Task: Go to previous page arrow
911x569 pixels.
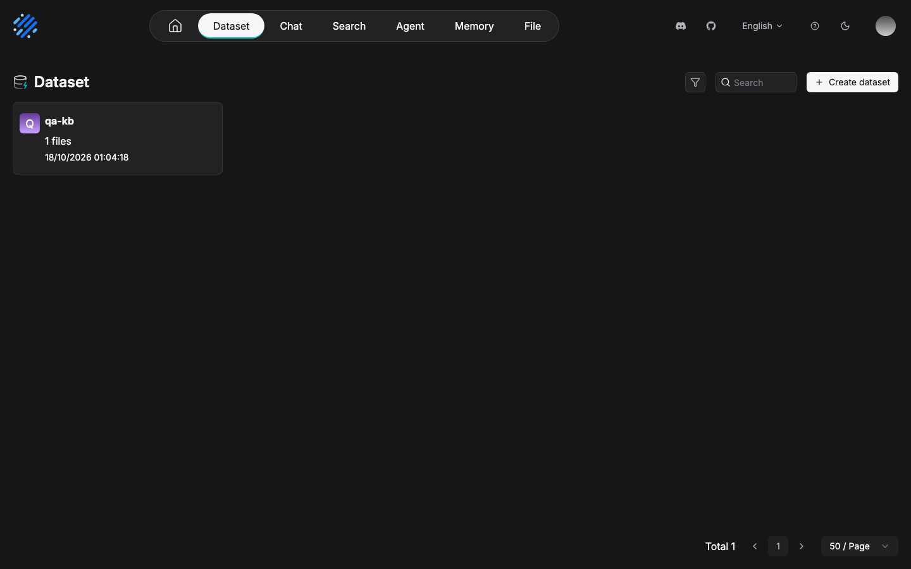Action: tap(755, 546)
